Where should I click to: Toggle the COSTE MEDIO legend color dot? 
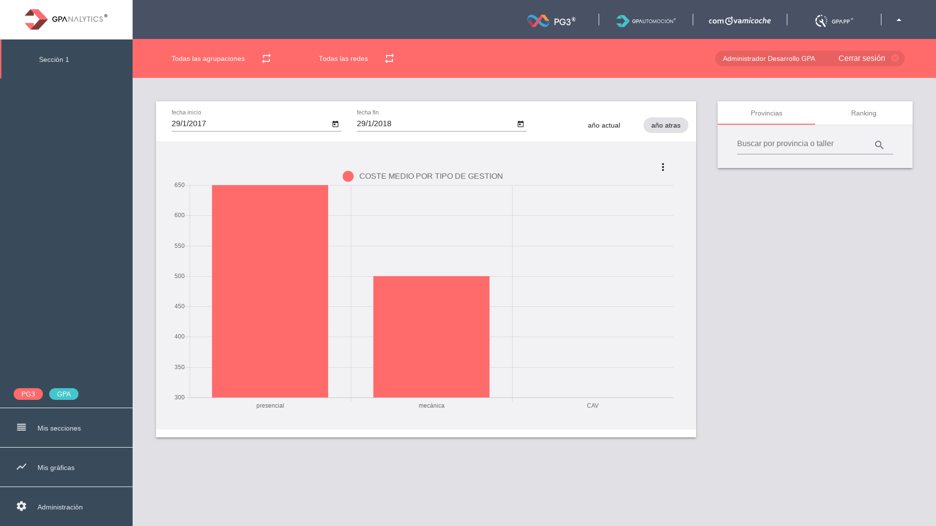(x=348, y=176)
